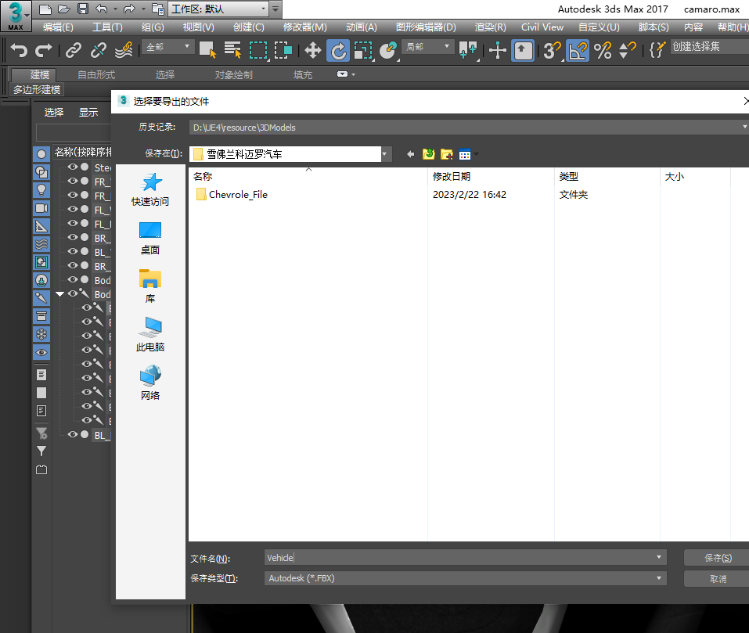Toggle Keyboard Shortcut Override icon
Image resolution: width=749 pixels, height=633 pixels.
523,51
